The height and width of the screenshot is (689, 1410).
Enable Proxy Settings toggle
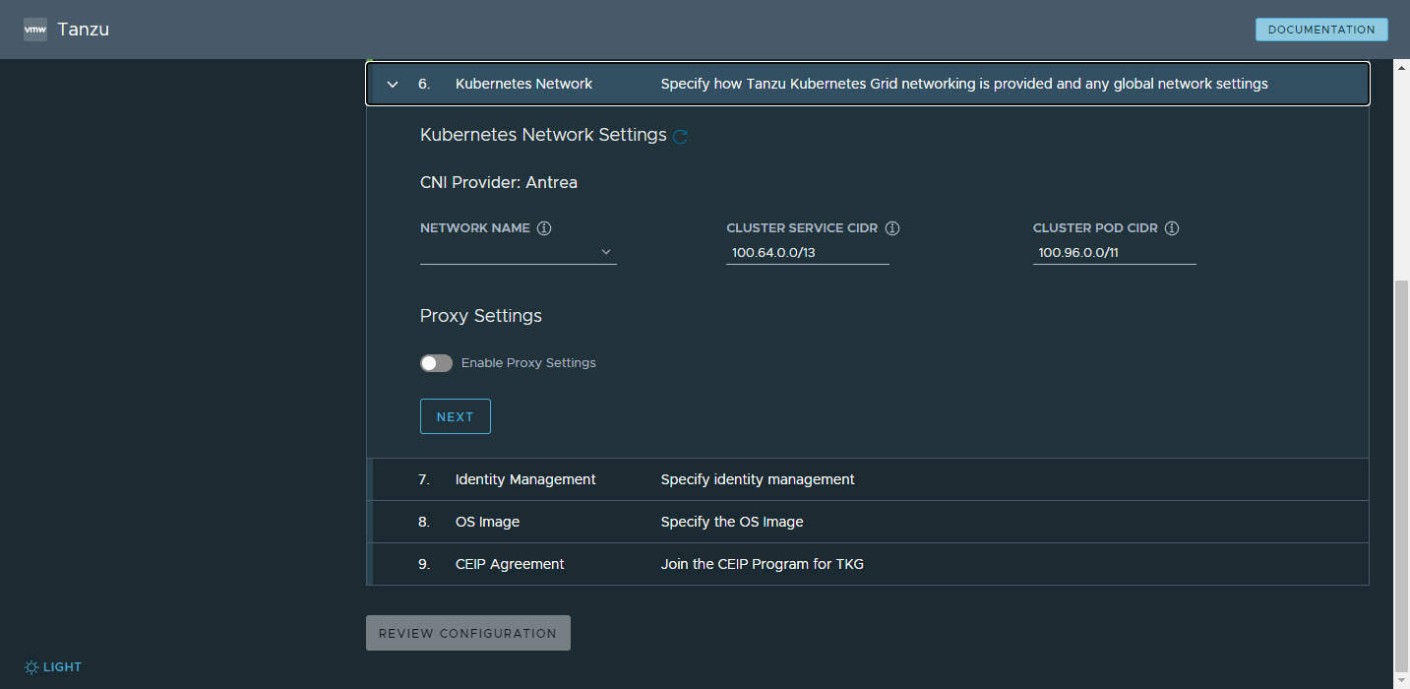(436, 363)
